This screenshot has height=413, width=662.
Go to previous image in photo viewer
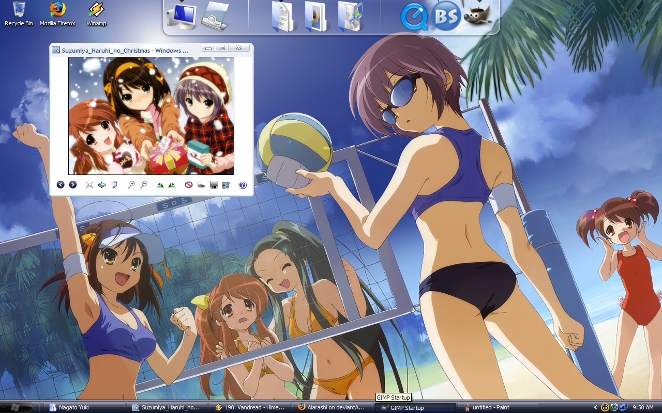tap(61, 185)
